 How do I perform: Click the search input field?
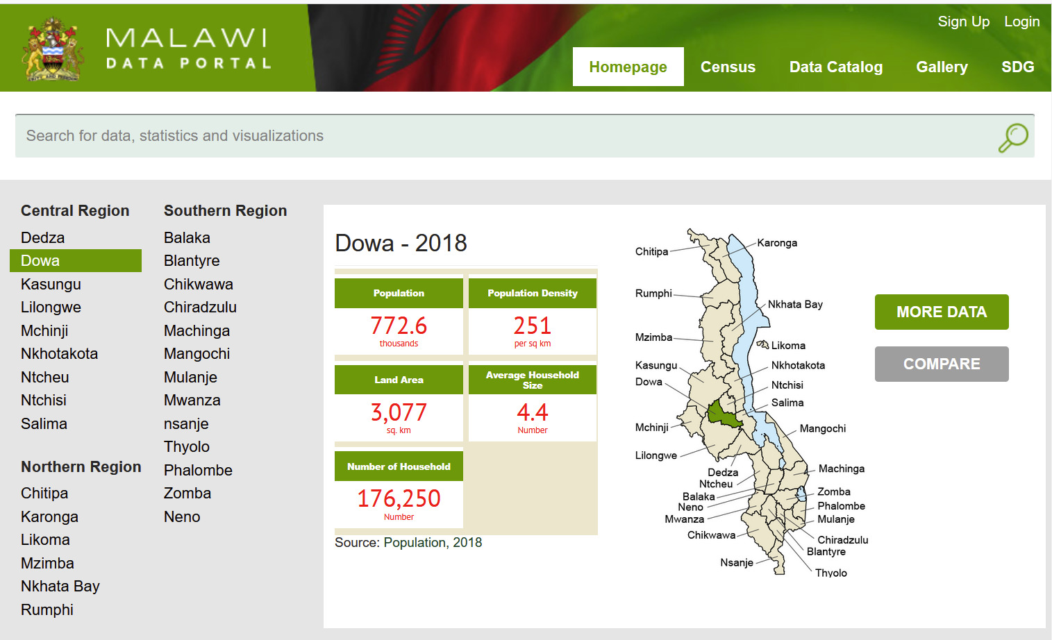click(347, 136)
